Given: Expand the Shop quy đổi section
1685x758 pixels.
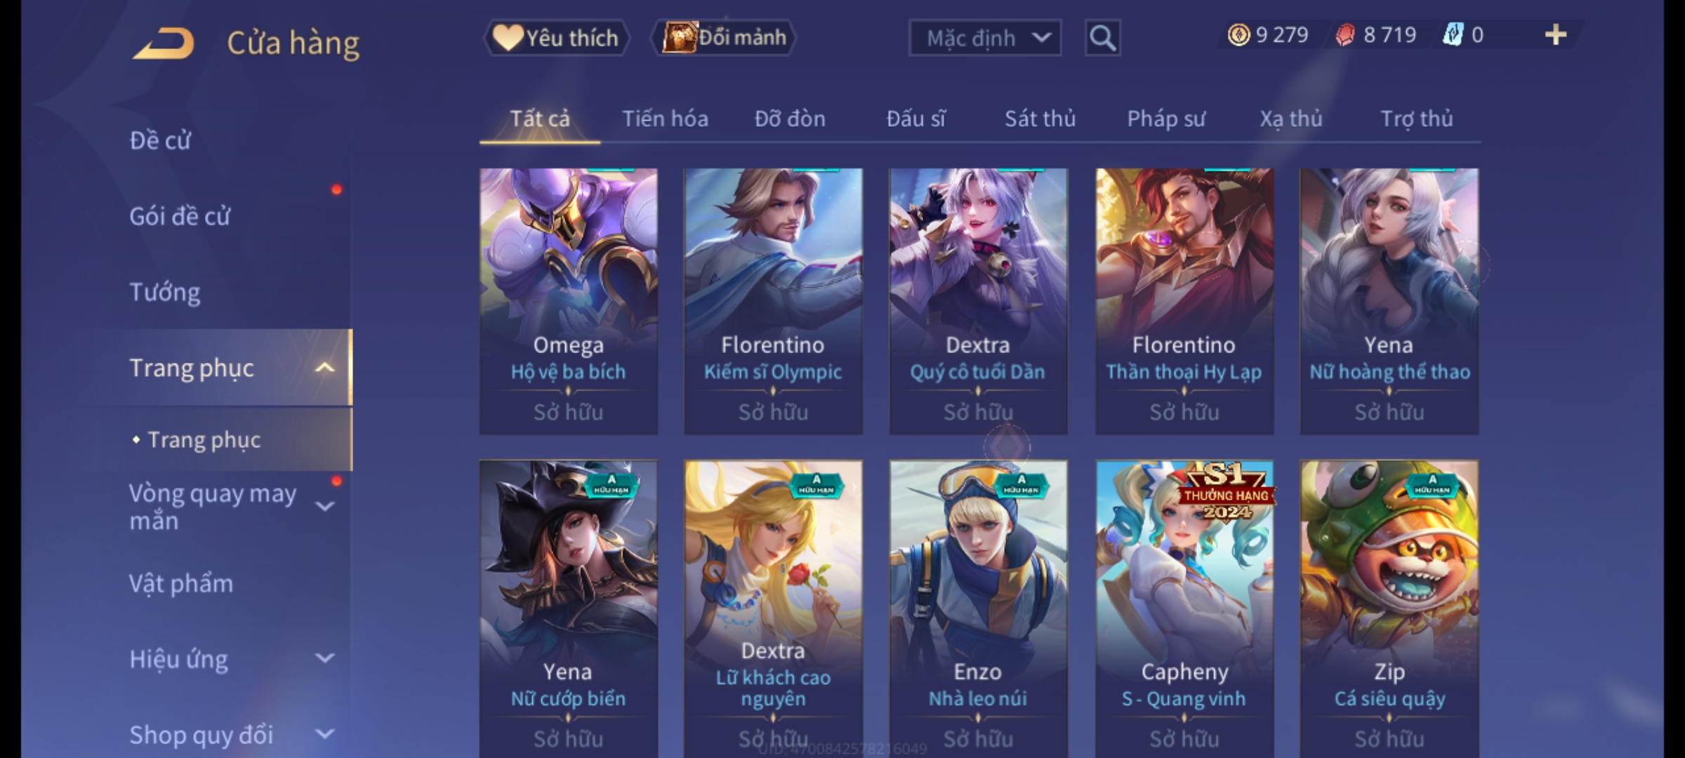Looking at the screenshot, I should pyautogui.click(x=324, y=734).
